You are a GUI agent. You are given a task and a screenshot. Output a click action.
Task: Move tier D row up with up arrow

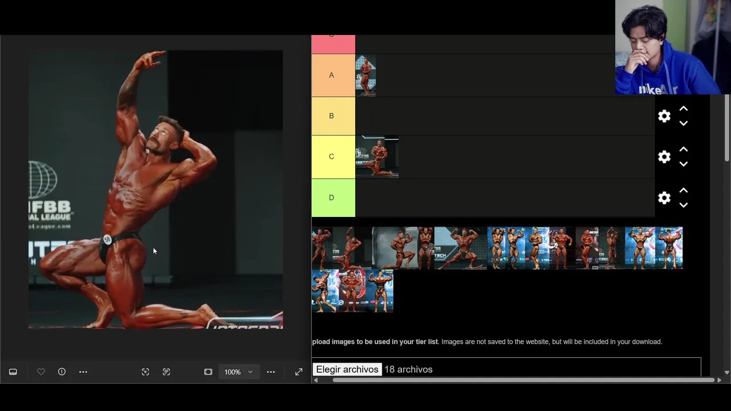coord(684,191)
